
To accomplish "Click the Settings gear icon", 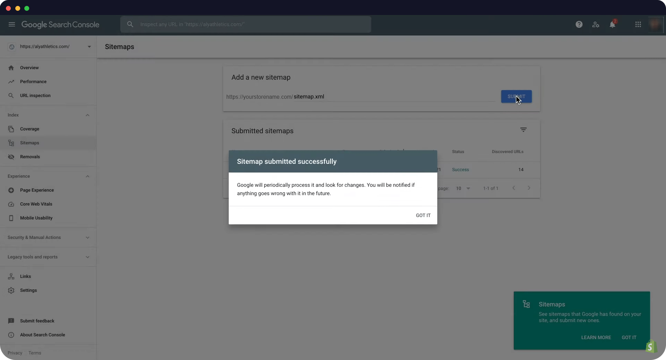I will tap(11, 290).
